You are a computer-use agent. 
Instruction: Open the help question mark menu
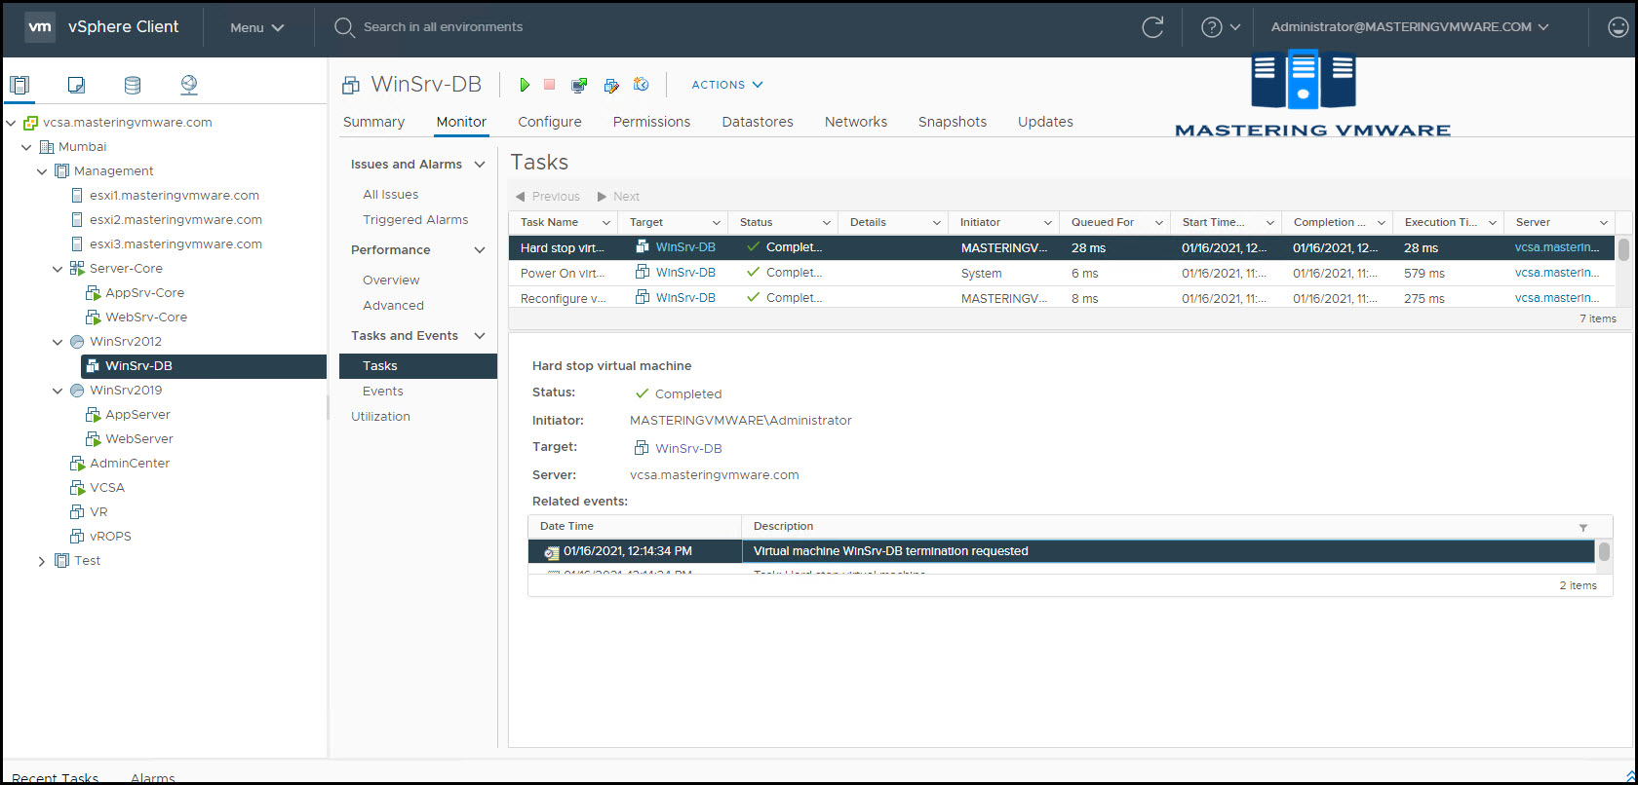coord(1221,27)
